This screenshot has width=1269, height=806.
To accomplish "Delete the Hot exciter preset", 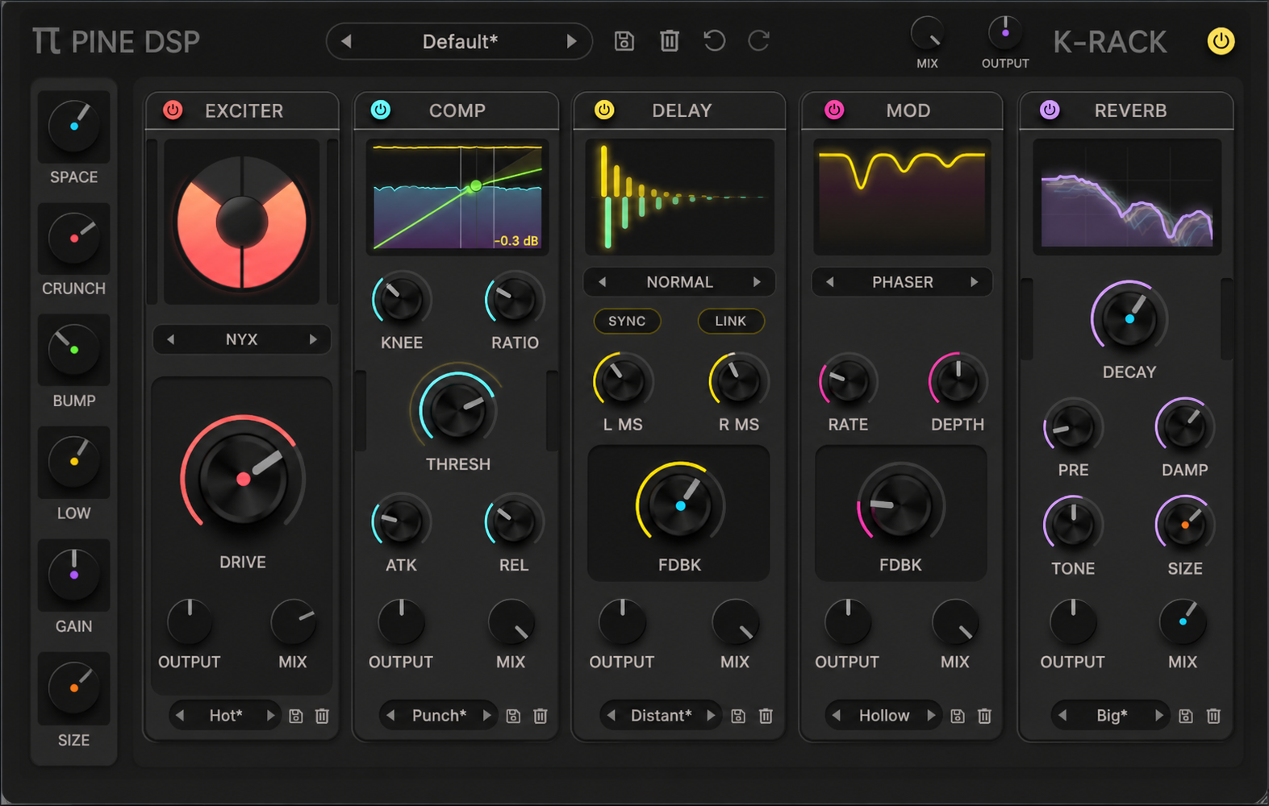I will tap(322, 716).
